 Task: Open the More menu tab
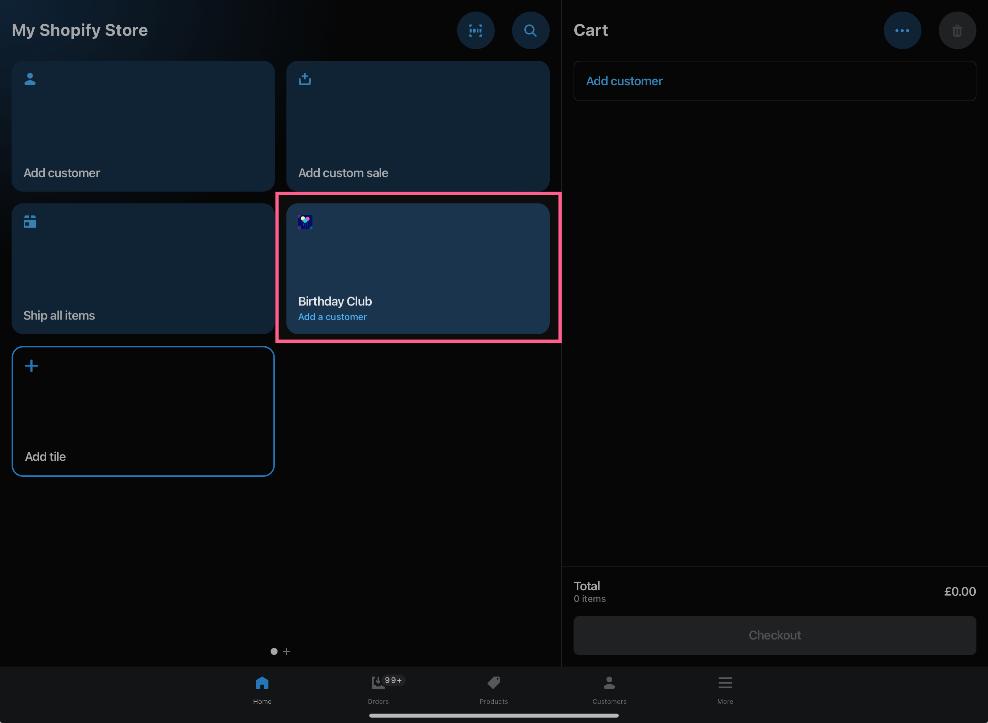coord(725,690)
